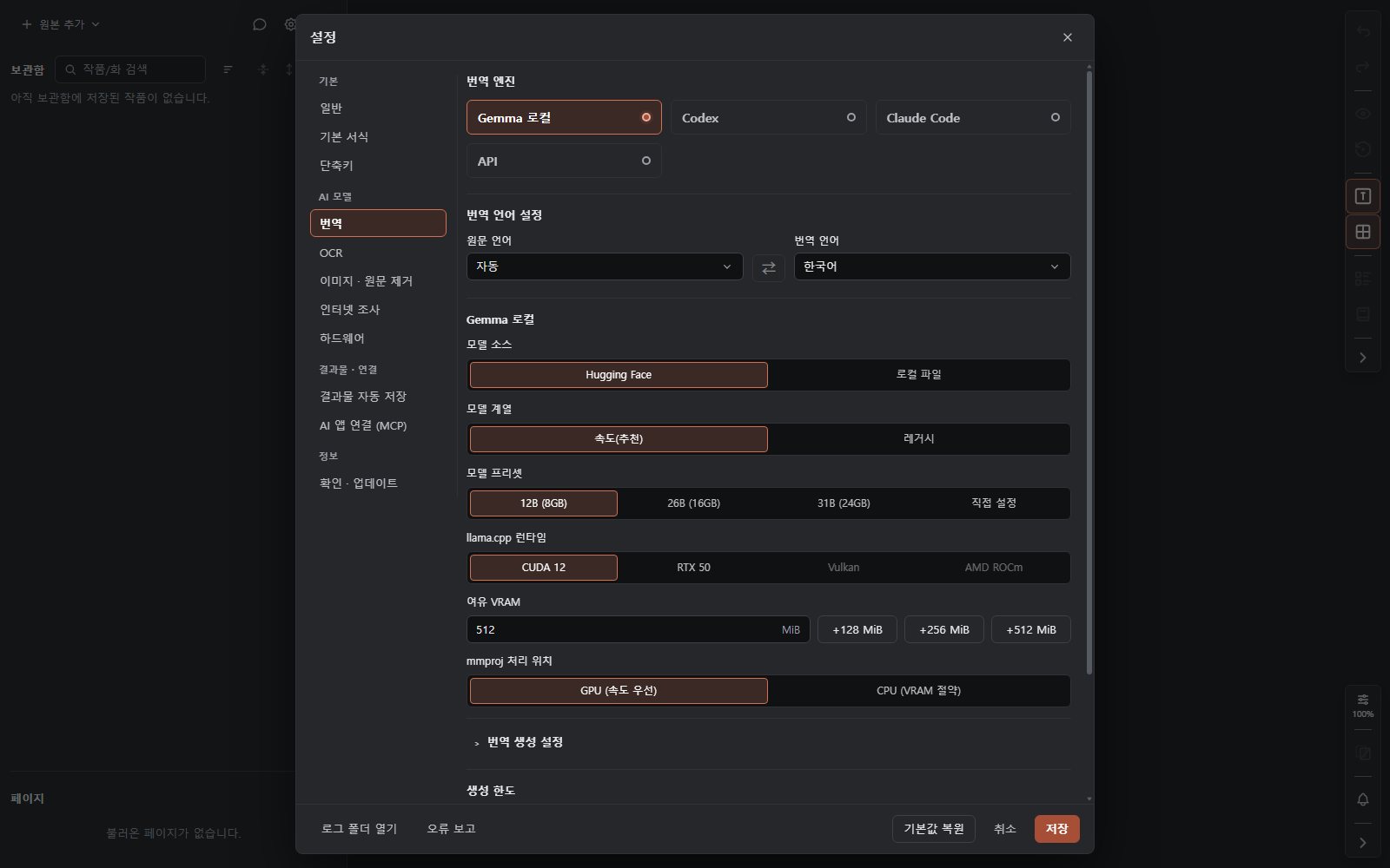Select the Codex translation engine
This screenshot has height=868, width=1390.
[x=769, y=117]
